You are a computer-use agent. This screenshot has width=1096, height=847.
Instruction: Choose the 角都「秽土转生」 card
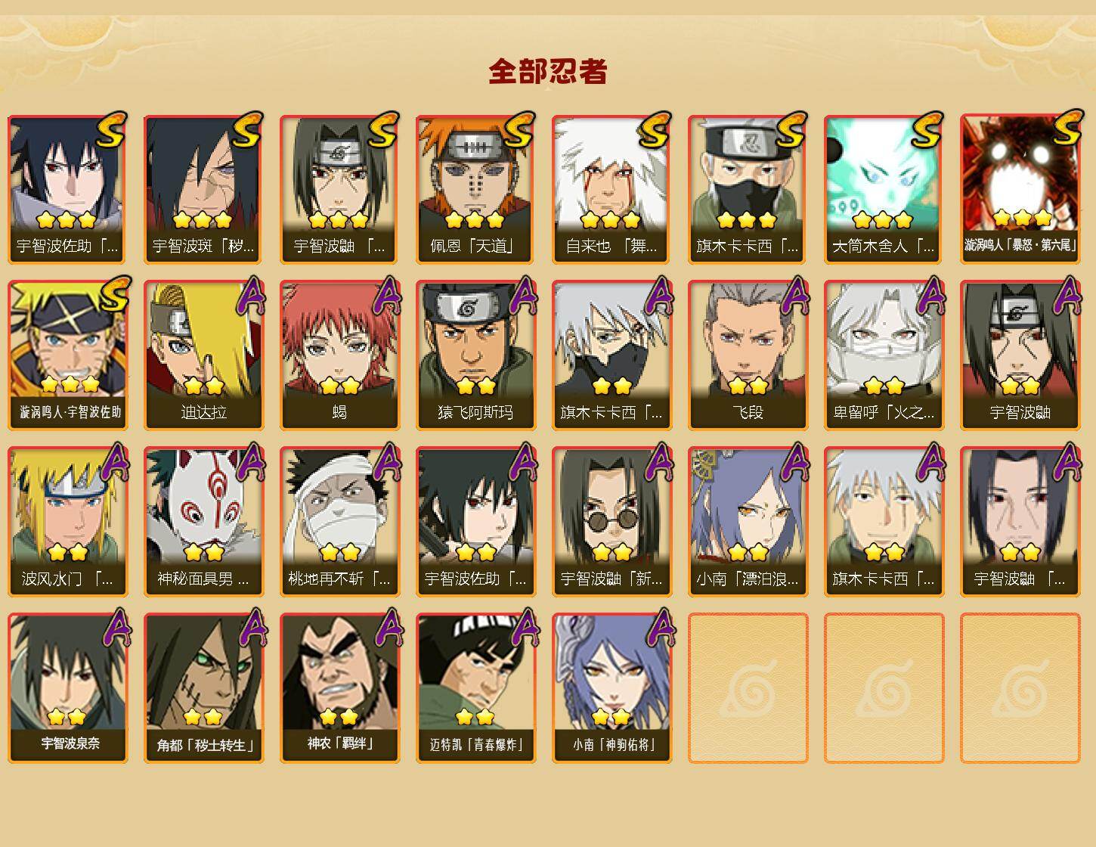click(x=203, y=688)
